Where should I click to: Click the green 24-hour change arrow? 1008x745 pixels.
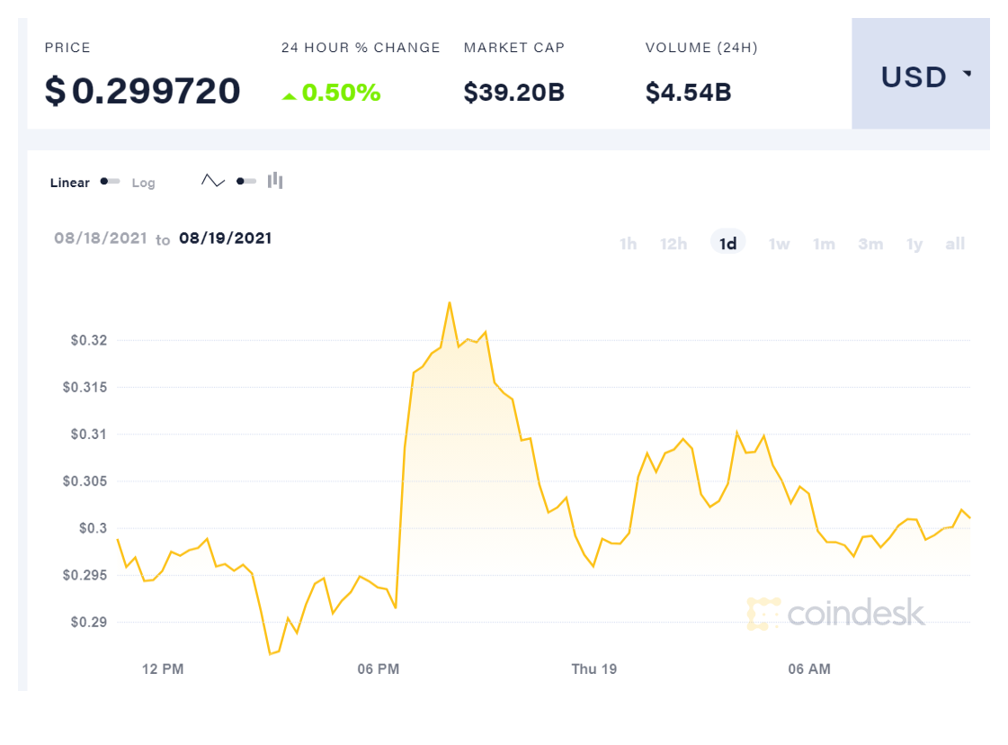(289, 95)
